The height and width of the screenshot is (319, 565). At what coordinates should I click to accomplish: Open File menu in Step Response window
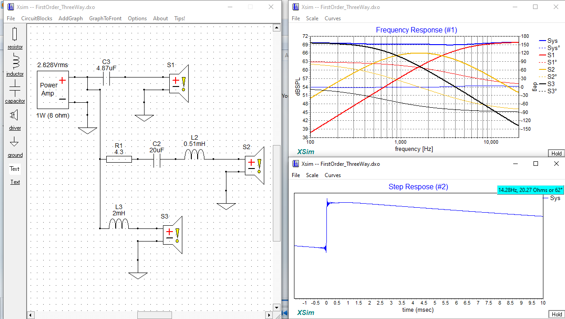point(296,175)
